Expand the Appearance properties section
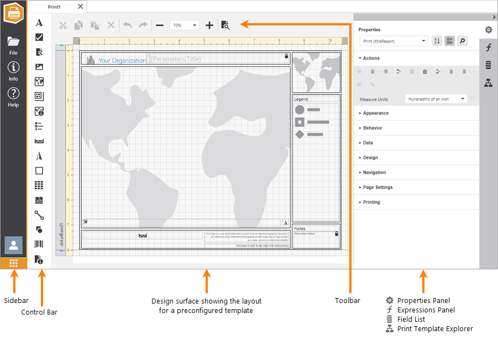Image resolution: width=498 pixels, height=340 pixels. coord(376,113)
